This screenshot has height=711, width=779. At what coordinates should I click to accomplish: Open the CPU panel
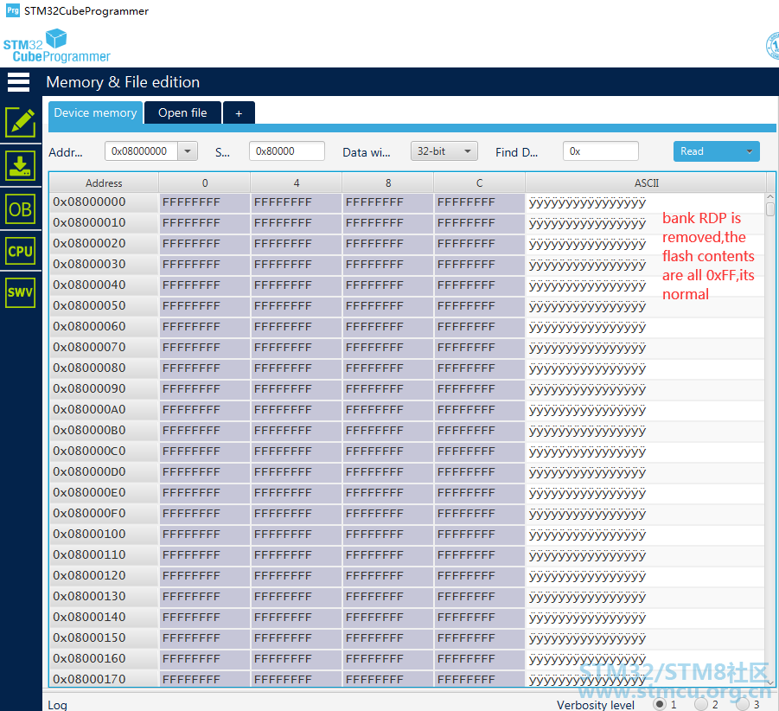point(21,251)
